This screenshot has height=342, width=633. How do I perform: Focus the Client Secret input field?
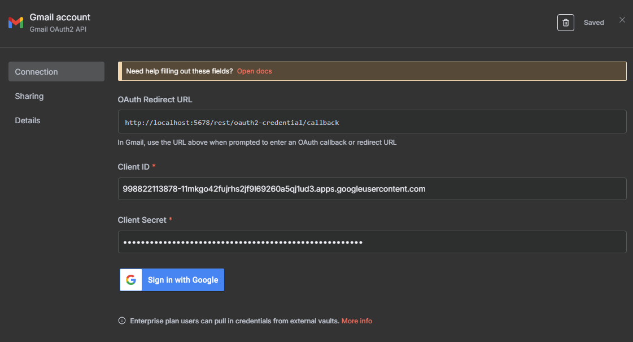(372, 242)
